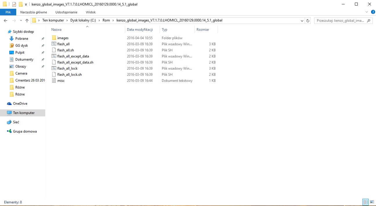Switch to details view icon
The height and width of the screenshot is (206, 376).
pyautogui.click(x=366, y=202)
